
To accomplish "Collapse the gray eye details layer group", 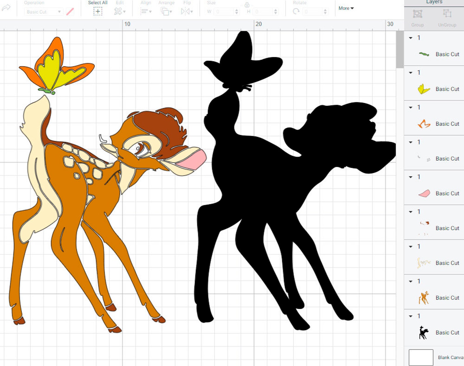I will point(411,142).
